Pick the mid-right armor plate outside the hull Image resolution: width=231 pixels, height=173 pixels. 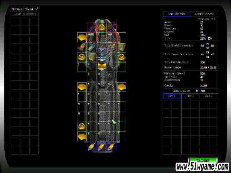(122, 87)
